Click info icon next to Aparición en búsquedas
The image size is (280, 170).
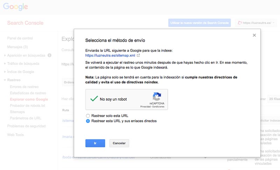tap(49, 55)
